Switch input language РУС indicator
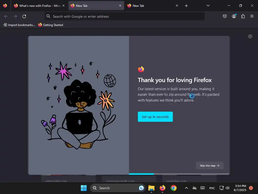The image size is (258, 194). (212, 188)
